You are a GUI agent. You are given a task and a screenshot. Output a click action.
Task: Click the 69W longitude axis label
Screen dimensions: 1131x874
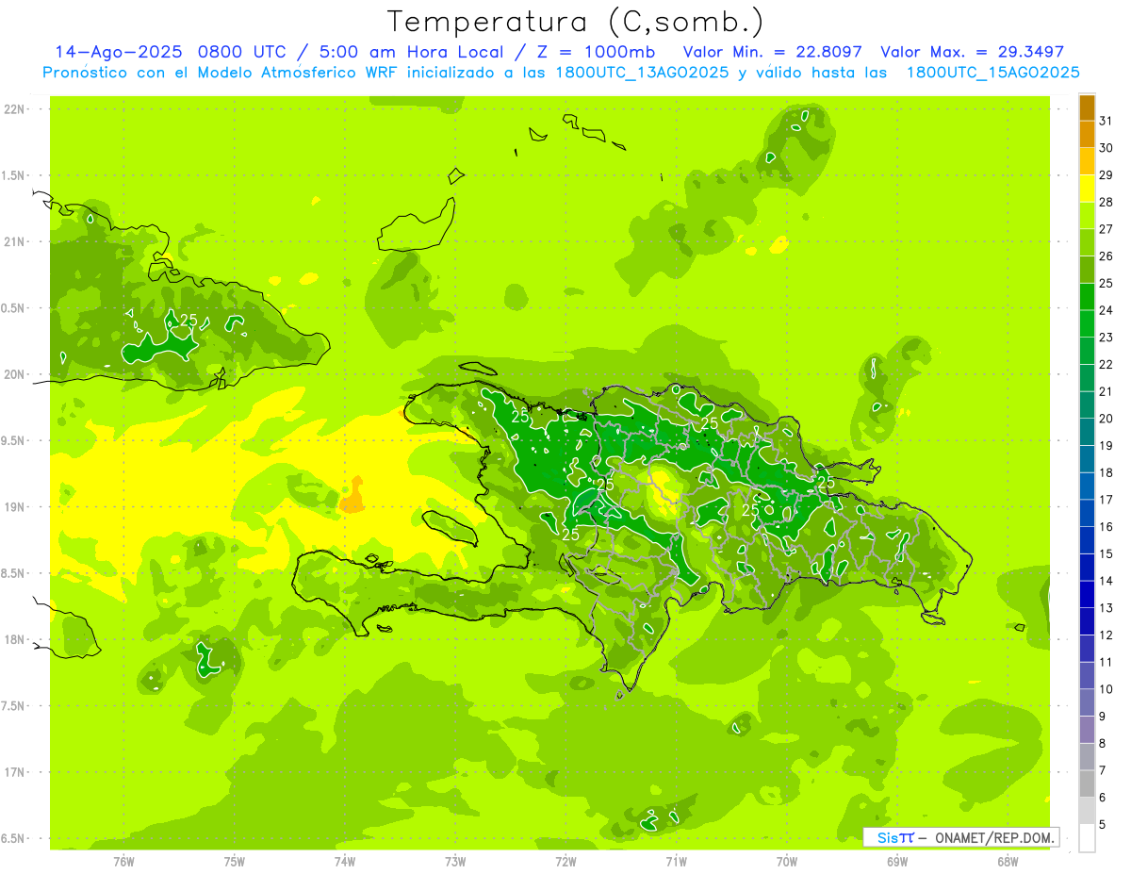pyautogui.click(x=897, y=862)
